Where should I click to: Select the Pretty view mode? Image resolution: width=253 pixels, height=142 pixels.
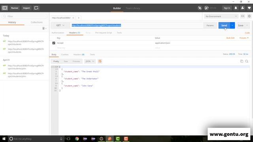pyautogui.click(x=56, y=62)
